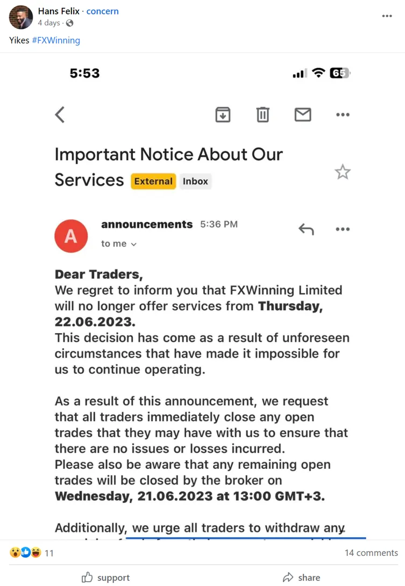View the post reaction emojis
This screenshot has height=586, width=405.
tap(25, 552)
